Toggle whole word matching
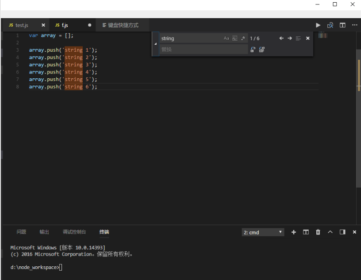361x280 pixels. click(x=234, y=38)
